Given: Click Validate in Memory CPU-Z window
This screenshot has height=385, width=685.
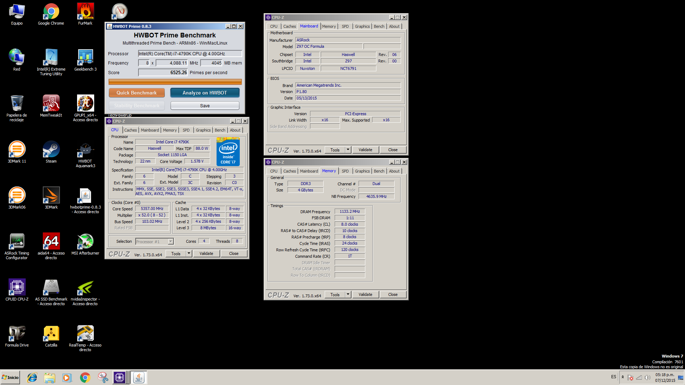Looking at the screenshot, I should click(x=365, y=294).
